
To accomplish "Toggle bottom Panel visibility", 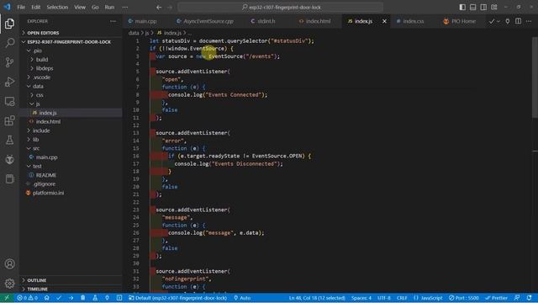I will (x=472, y=8).
